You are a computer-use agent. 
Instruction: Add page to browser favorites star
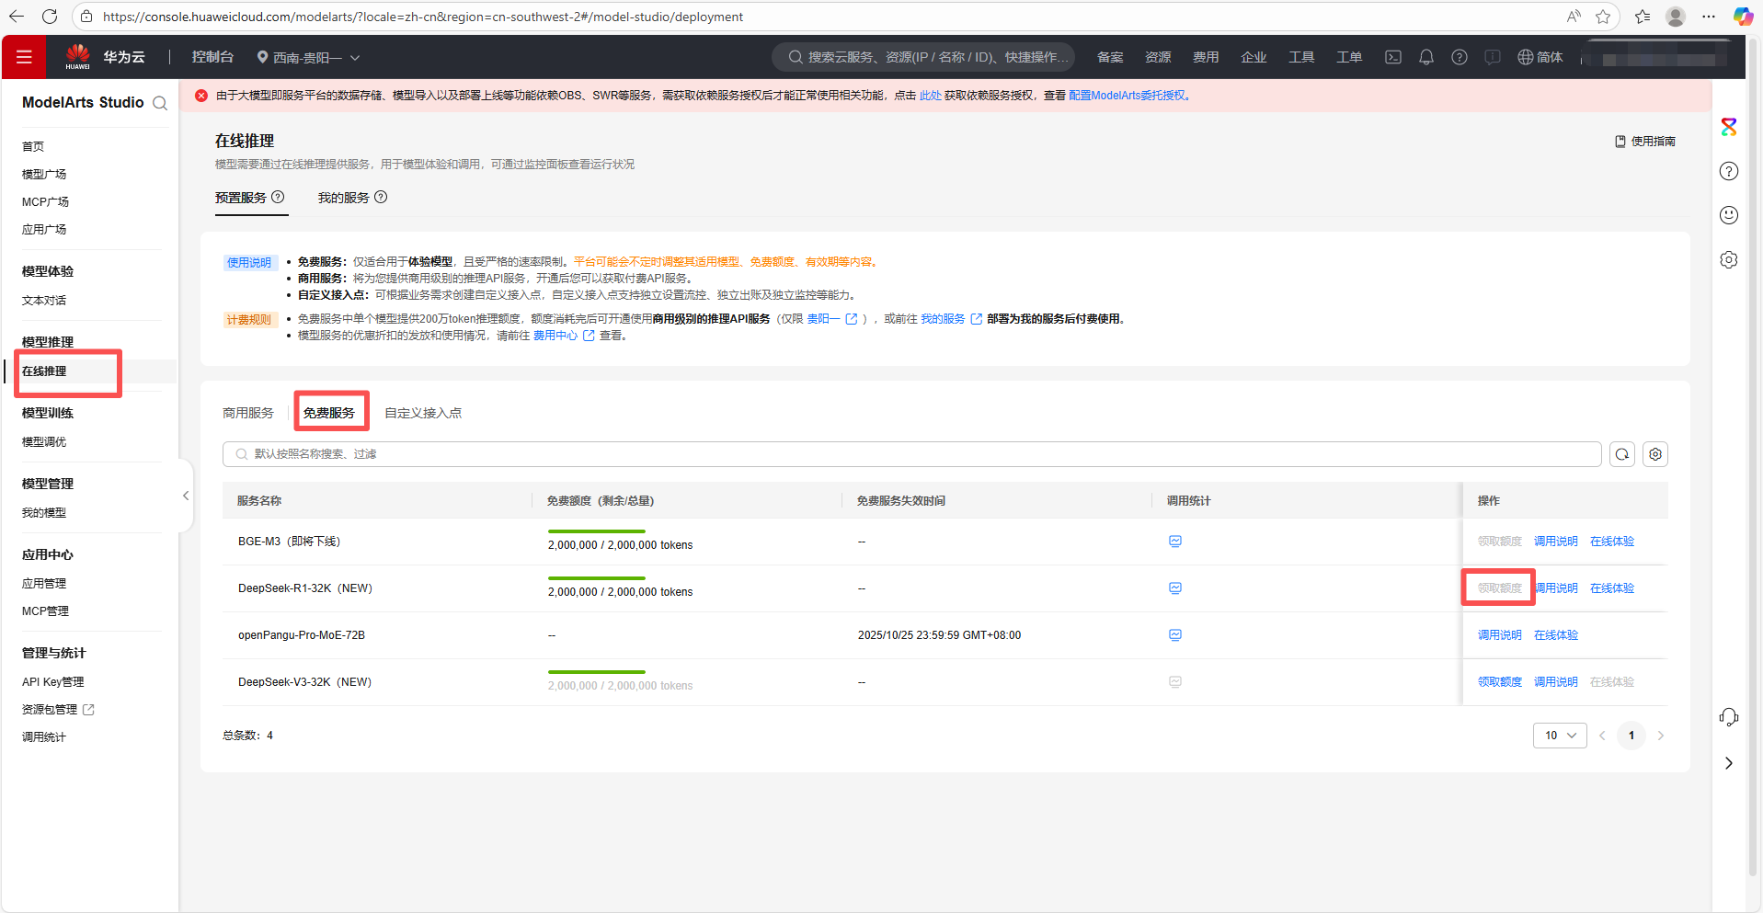click(1603, 17)
